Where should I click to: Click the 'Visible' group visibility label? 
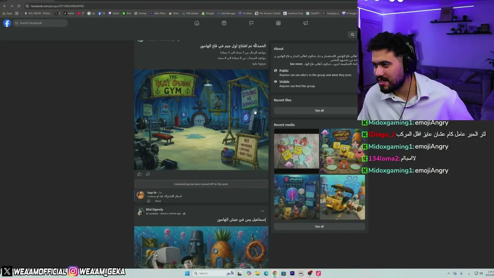pos(284,82)
